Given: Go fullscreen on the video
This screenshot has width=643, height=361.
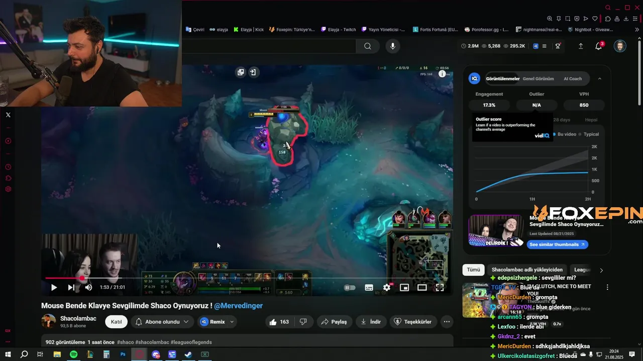Looking at the screenshot, I should coord(440,287).
